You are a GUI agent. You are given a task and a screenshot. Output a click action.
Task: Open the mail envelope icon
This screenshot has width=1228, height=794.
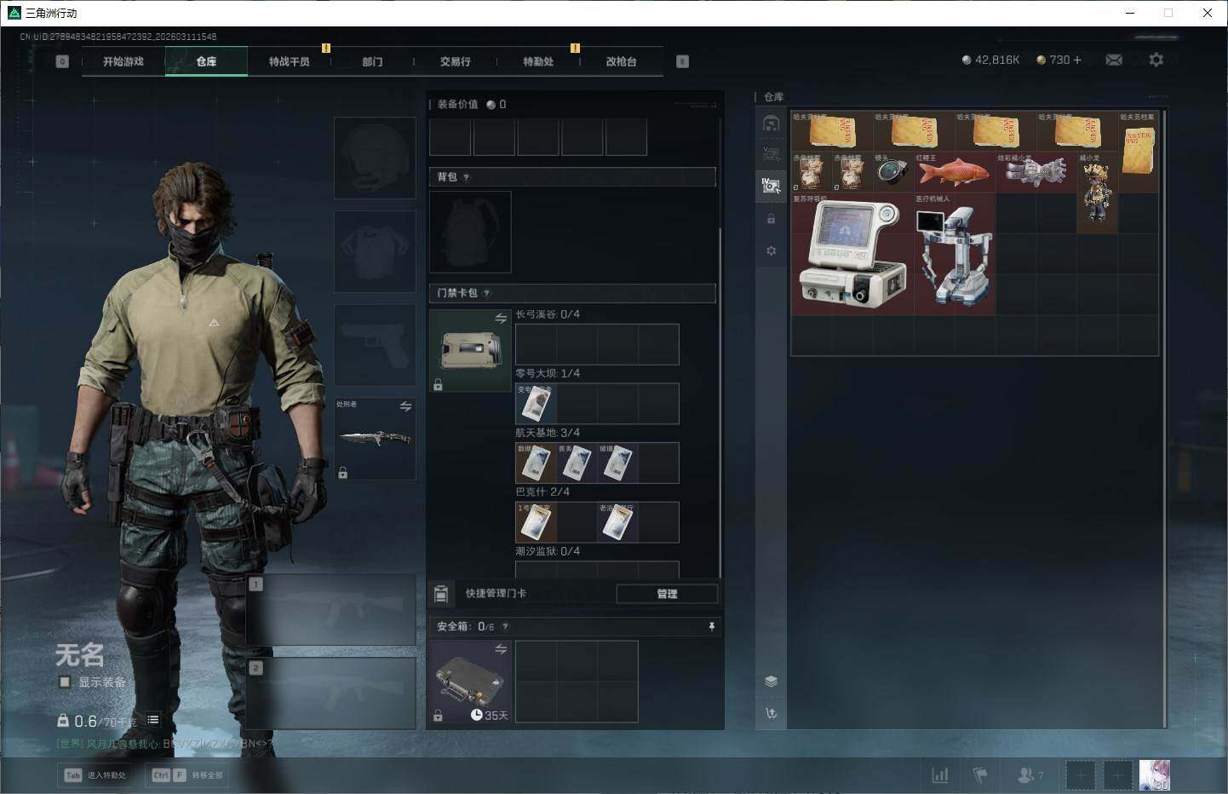click(x=1114, y=60)
